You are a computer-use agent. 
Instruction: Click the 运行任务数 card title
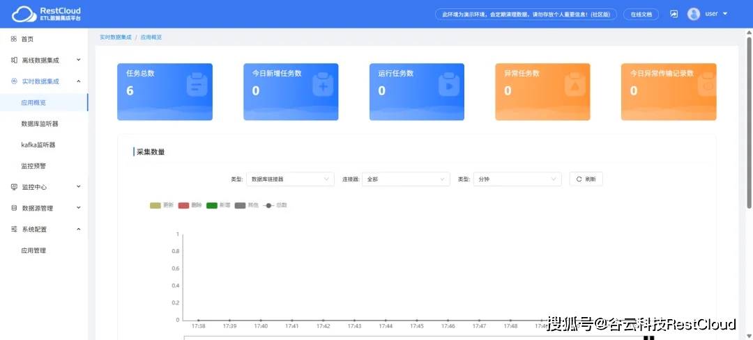coord(396,73)
